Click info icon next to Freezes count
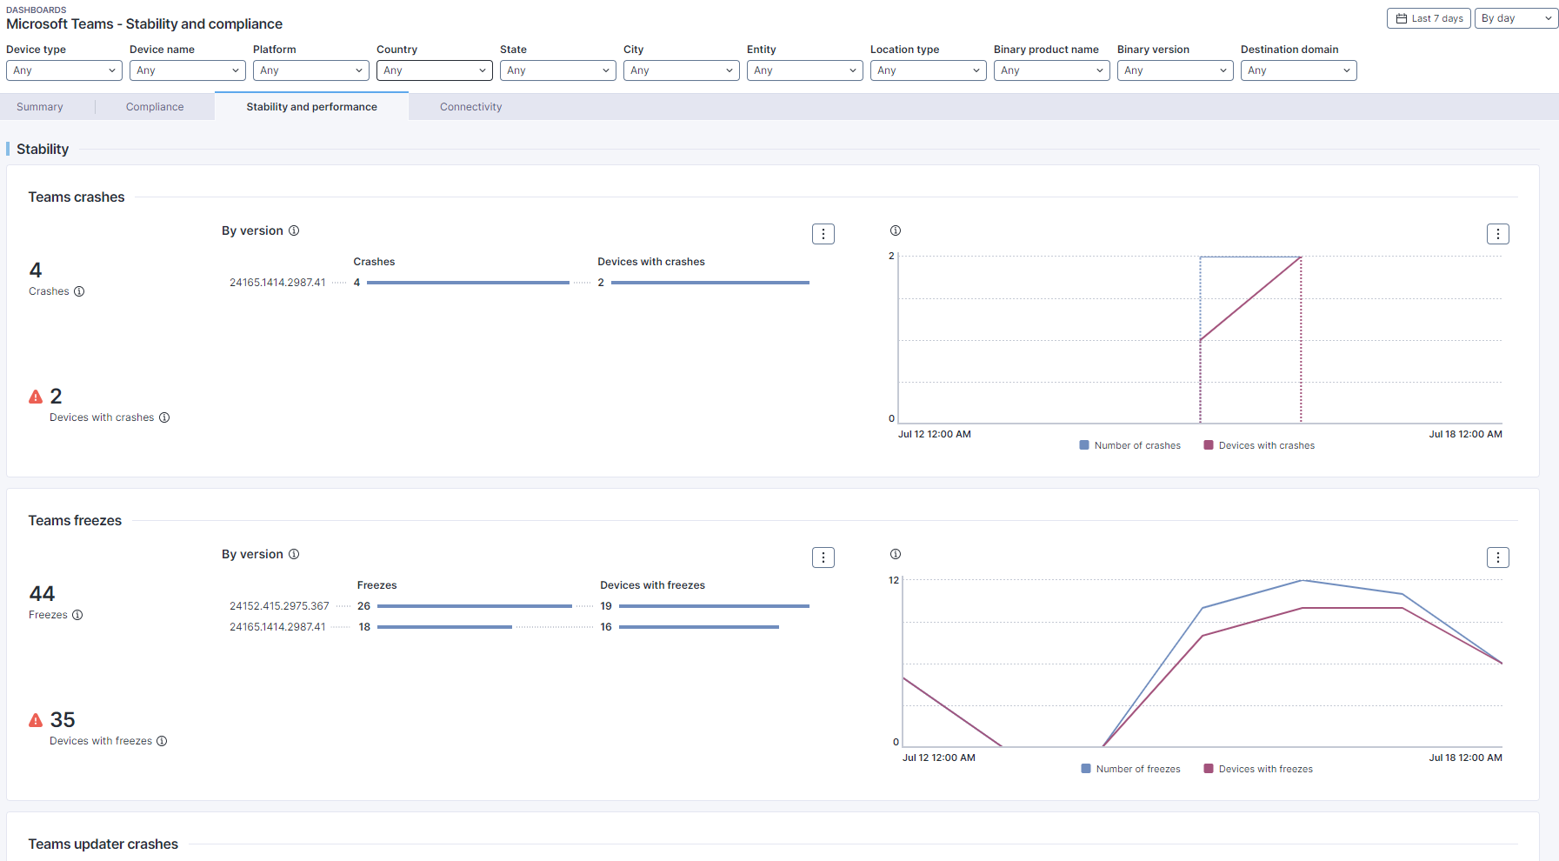 pyautogui.click(x=77, y=615)
